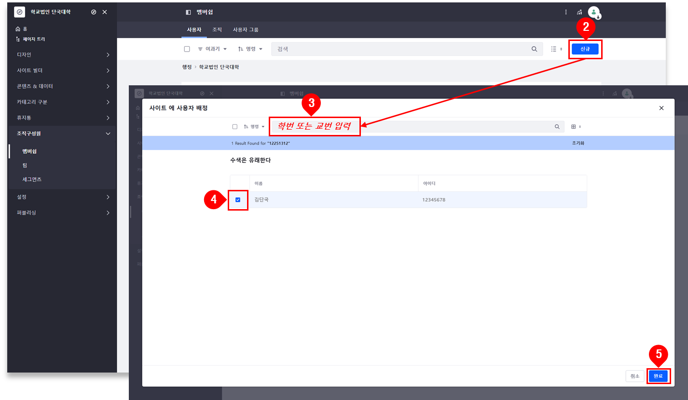Open the 팀 item in the sidebar
Viewport: 688px width, 400px height.
click(25, 165)
